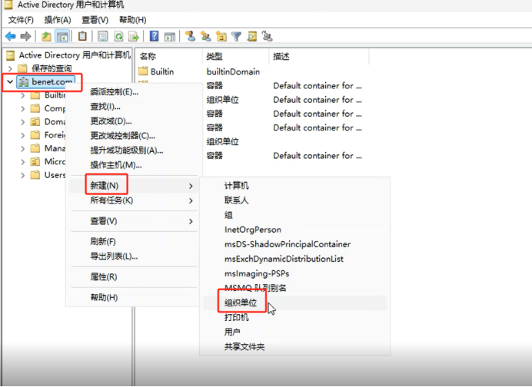This screenshot has width=532, height=387.
Task: Open the 操作(A) menu in menu bar
Action: point(58,20)
